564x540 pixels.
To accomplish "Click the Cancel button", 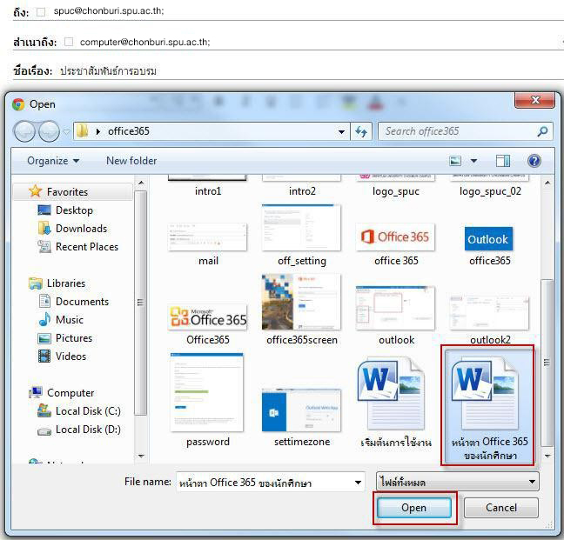I will tap(501, 508).
